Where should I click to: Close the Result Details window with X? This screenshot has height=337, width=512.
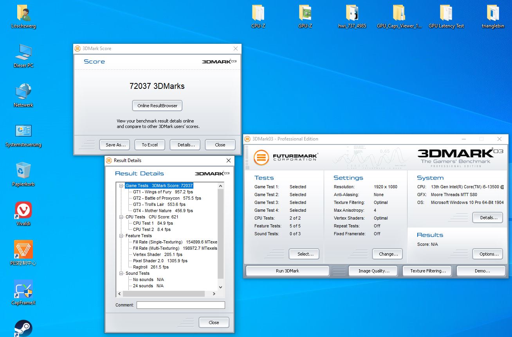(x=229, y=160)
